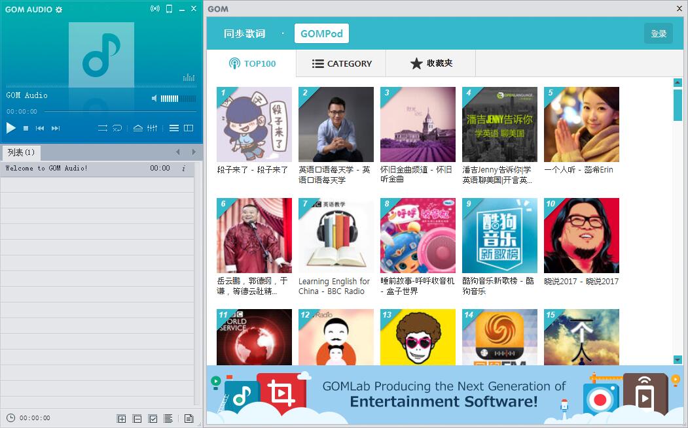This screenshot has width=688, height=428.
Task: Open a file with the eject icon
Action: click(137, 128)
